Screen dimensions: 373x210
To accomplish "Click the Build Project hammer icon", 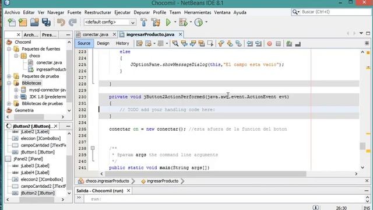I will pyautogui.click(x=144, y=22).
